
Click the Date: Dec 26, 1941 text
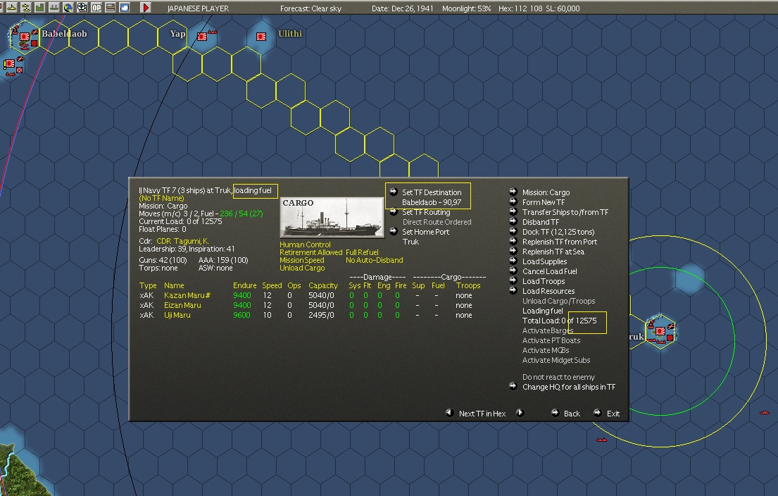(403, 8)
